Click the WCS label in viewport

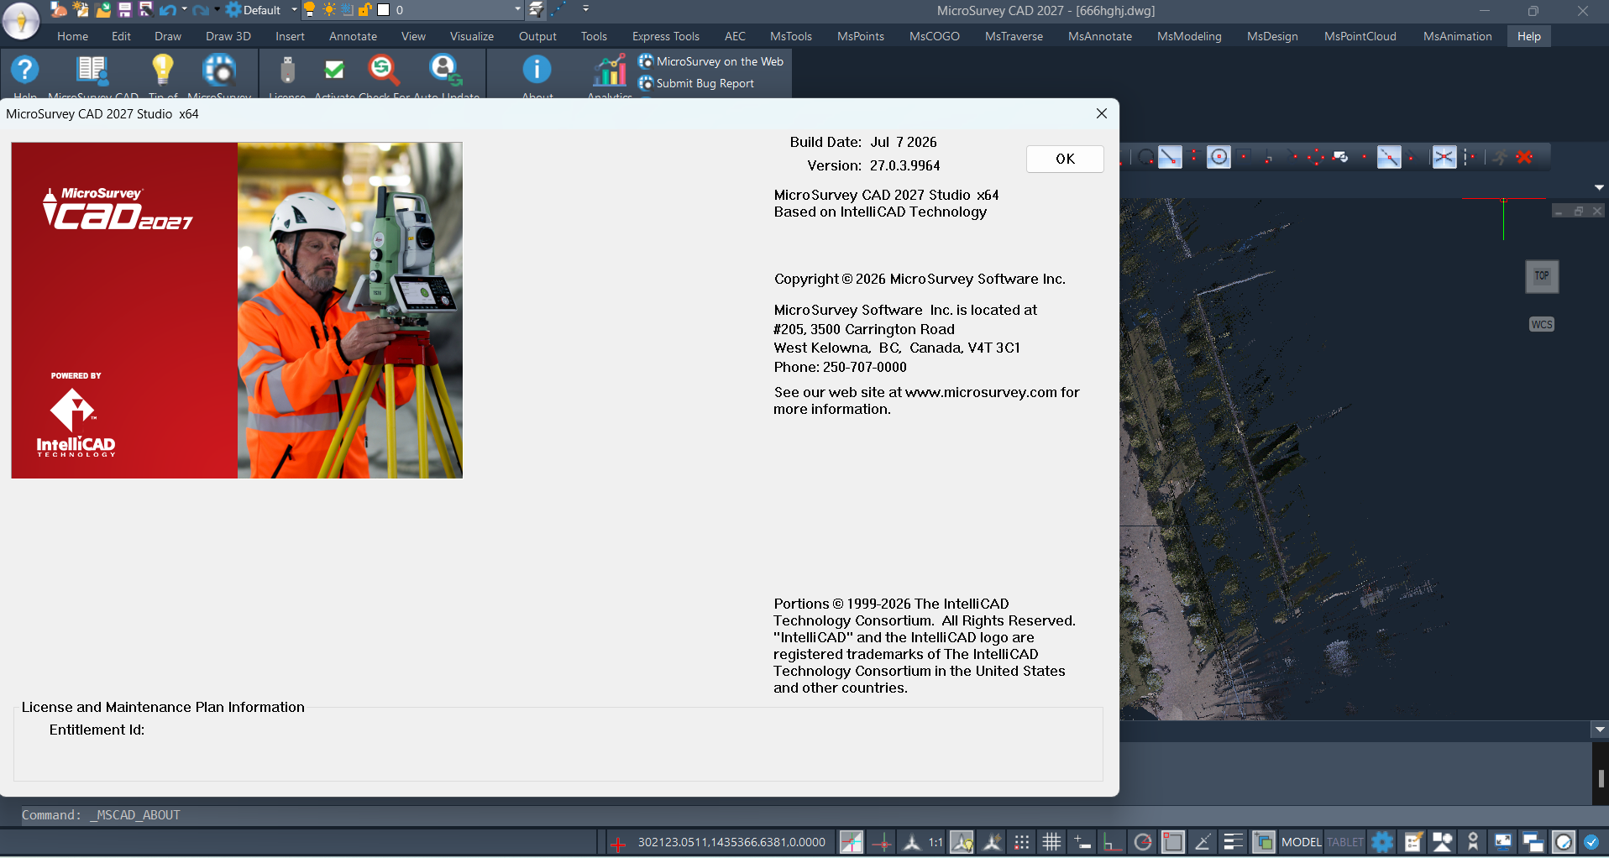[1542, 324]
